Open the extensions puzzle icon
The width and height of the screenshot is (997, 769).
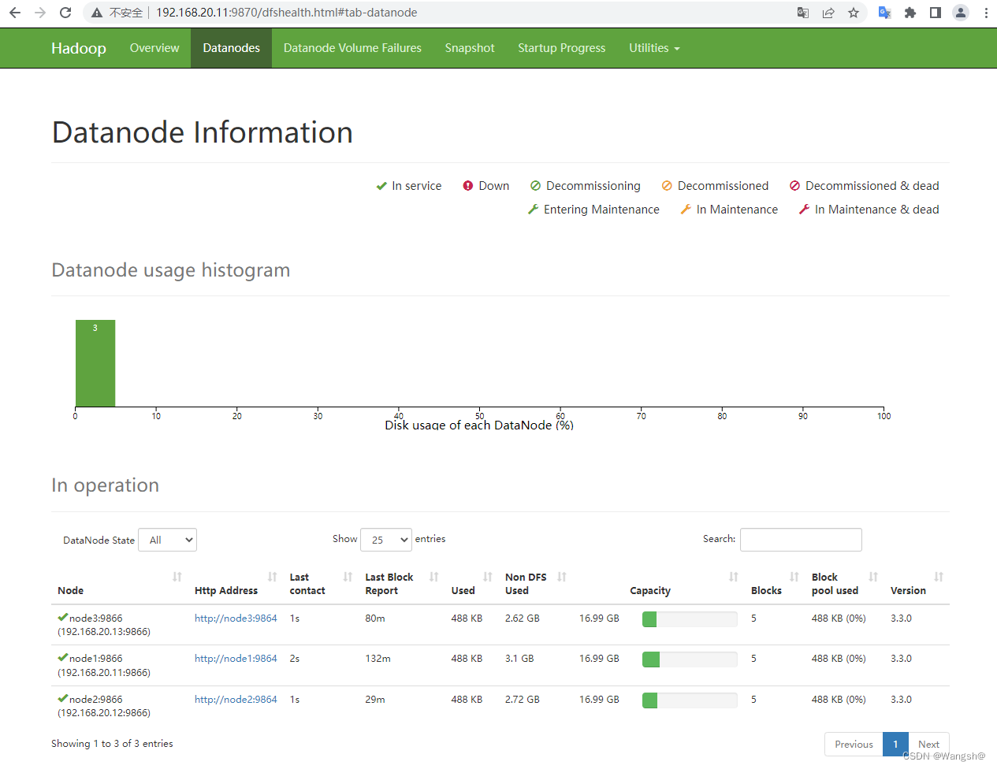pos(910,13)
